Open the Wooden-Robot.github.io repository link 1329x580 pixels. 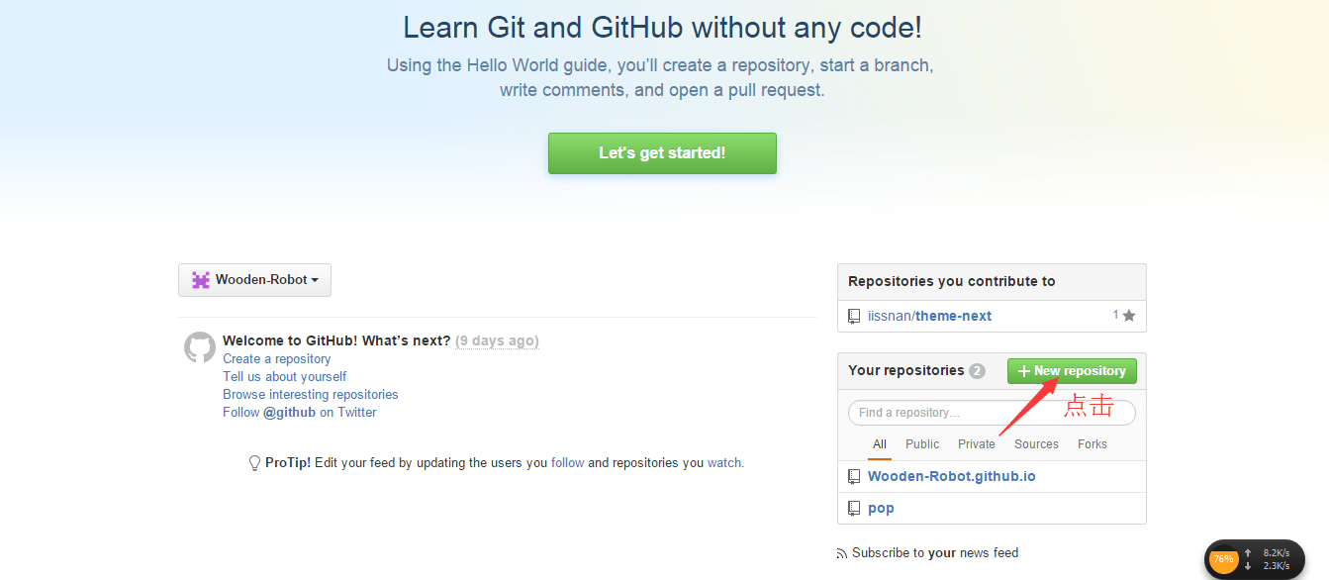(951, 477)
